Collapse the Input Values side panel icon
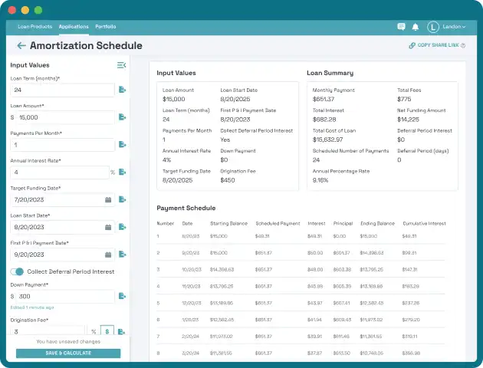483x368 pixels. point(121,65)
